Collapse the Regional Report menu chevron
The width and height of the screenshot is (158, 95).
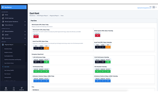25,45
